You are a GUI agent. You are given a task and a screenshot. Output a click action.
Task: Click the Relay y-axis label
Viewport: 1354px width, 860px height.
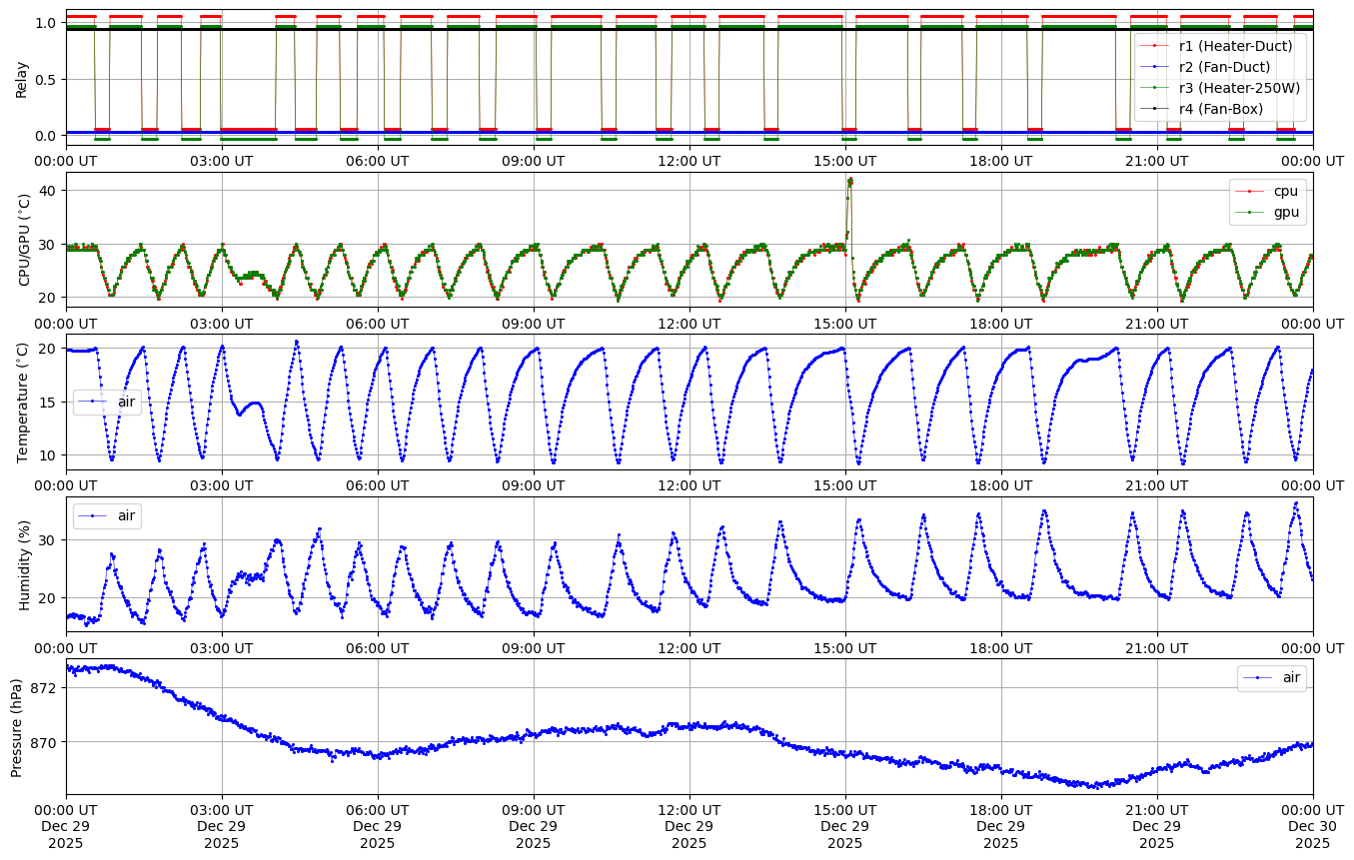click(21, 78)
